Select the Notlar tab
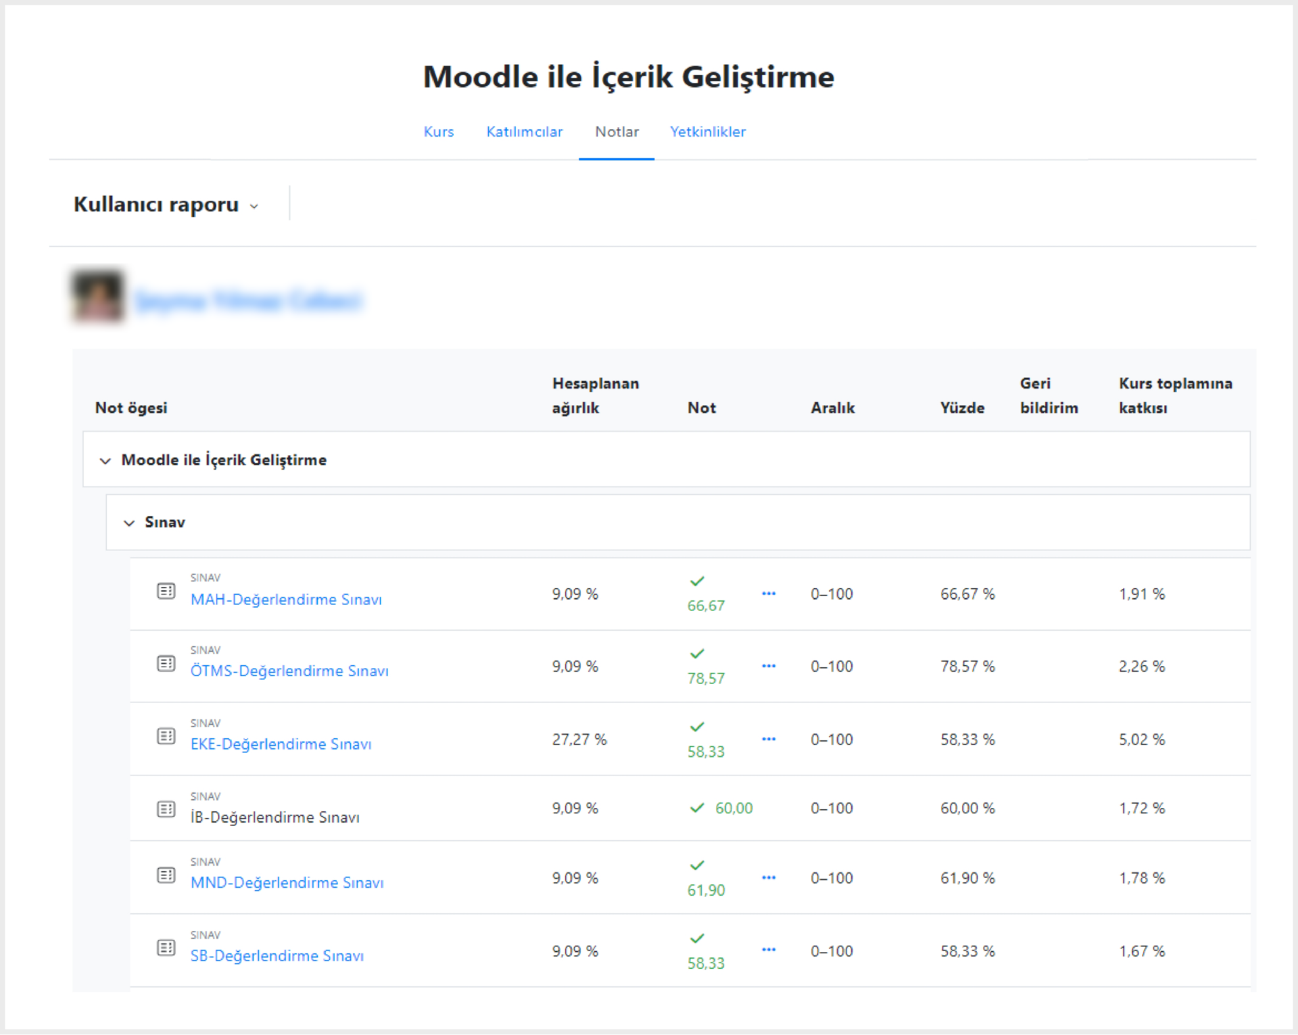This screenshot has height=1035, width=1298. 617,132
